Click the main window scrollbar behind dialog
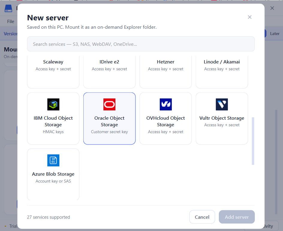Viewport: 283px width, 231px height. 276,162
